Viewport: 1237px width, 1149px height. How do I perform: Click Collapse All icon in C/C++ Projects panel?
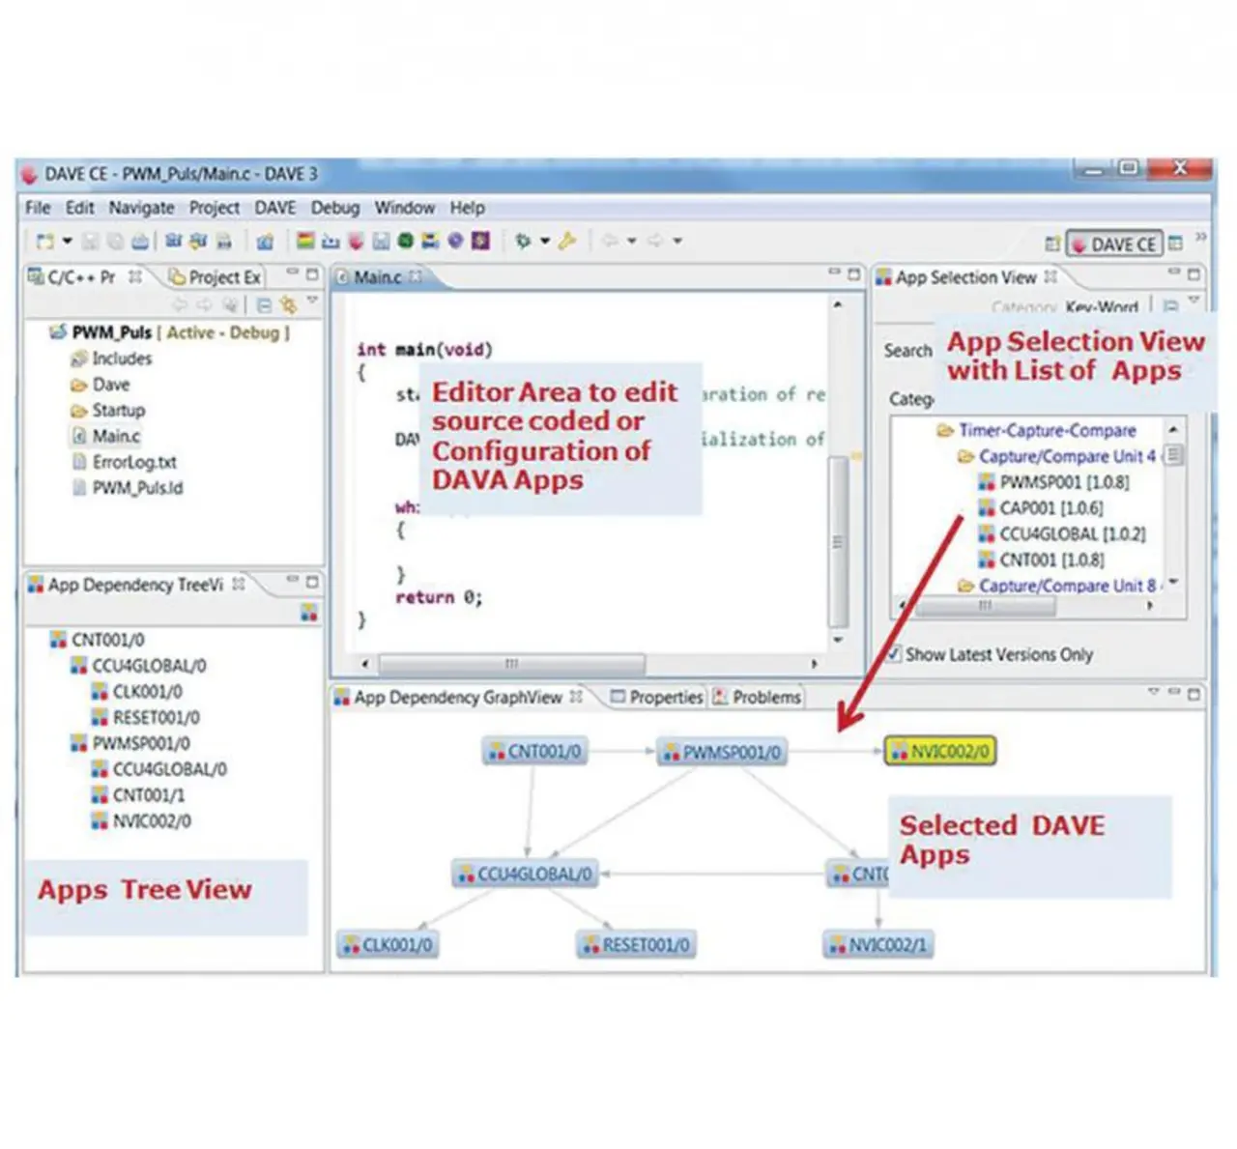264,305
